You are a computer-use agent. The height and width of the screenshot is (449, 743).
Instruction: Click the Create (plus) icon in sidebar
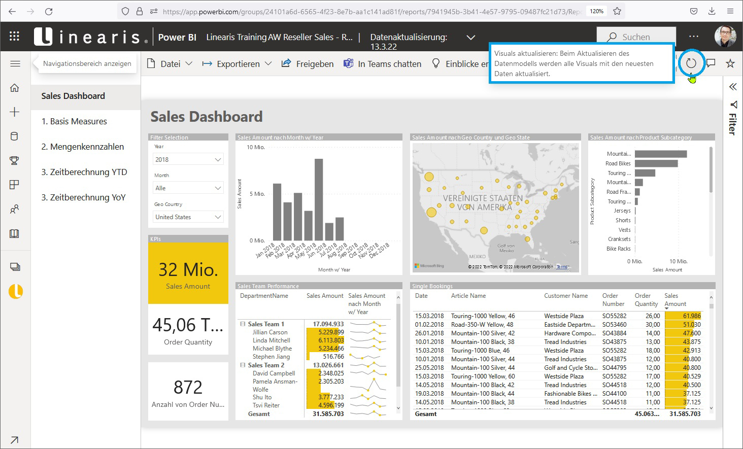pos(15,112)
